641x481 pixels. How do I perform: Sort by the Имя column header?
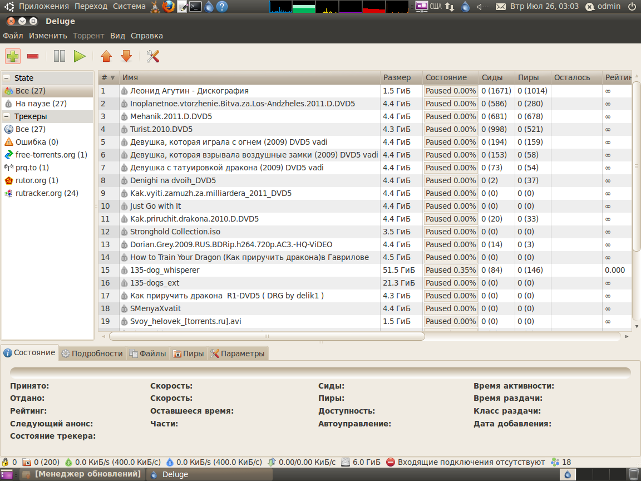249,77
